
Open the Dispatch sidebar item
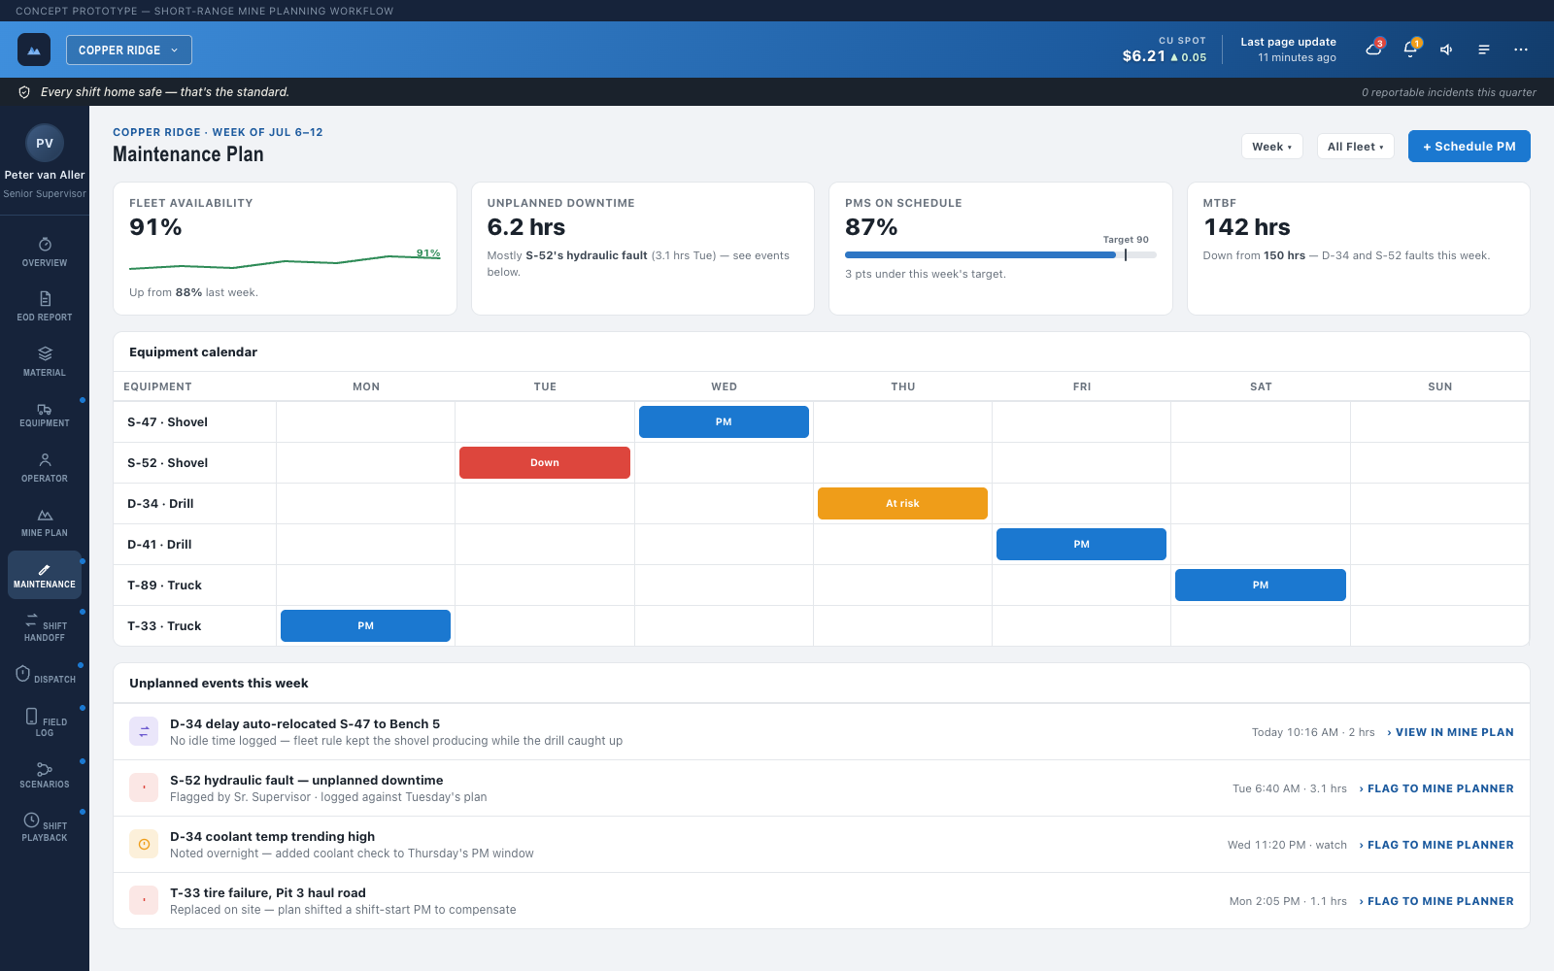45,675
